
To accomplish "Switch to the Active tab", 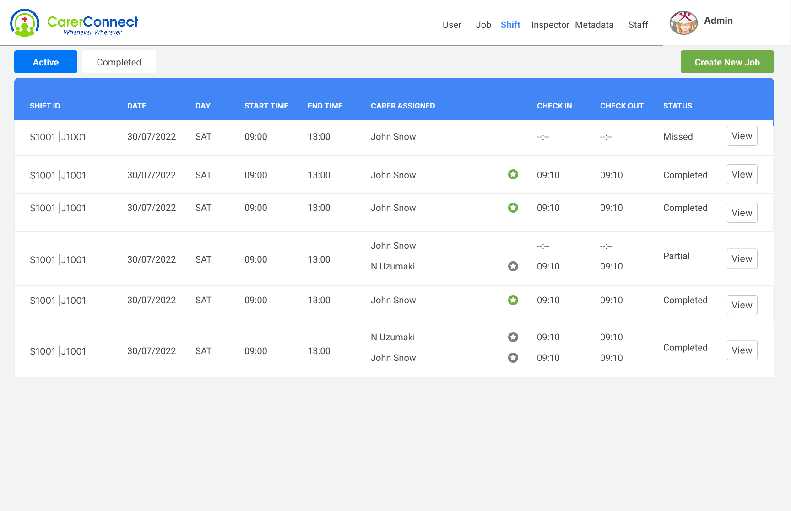I will pyautogui.click(x=46, y=62).
